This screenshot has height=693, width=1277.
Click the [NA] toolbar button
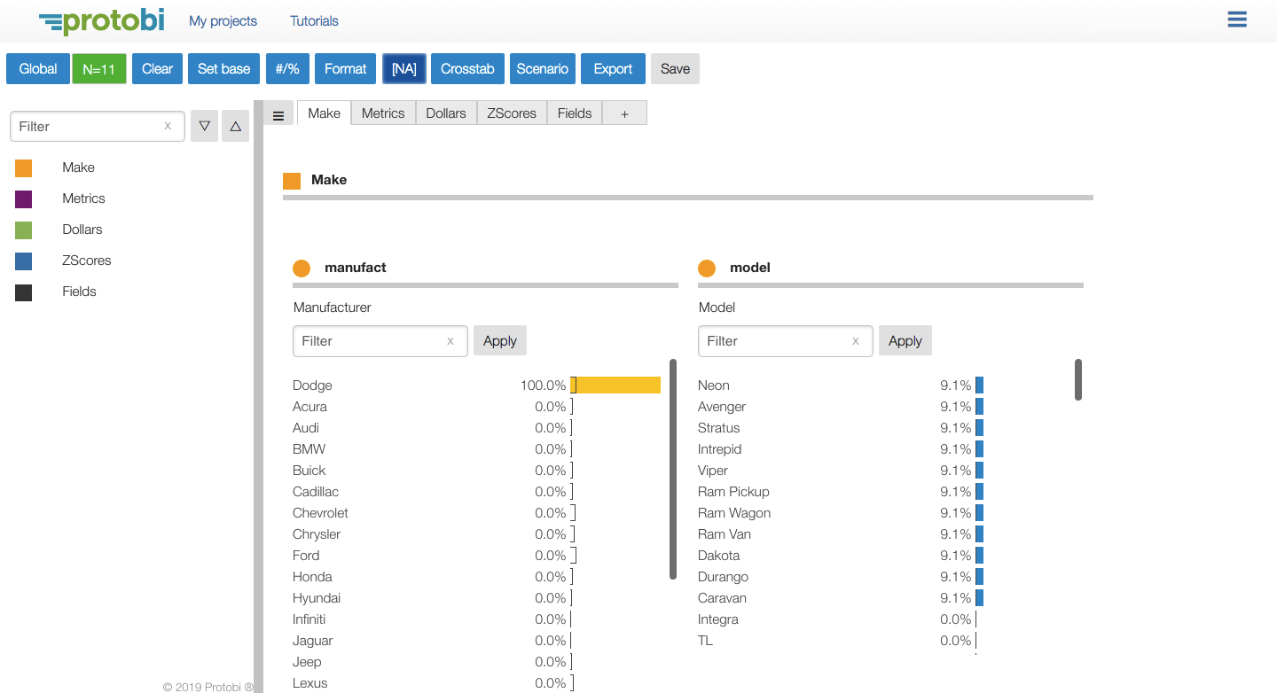[403, 68]
